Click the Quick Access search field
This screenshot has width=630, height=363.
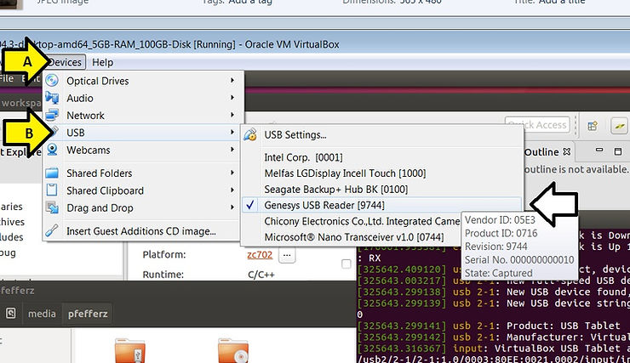pos(535,125)
